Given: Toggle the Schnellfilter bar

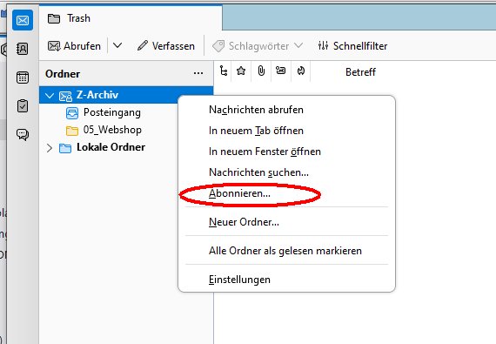Looking at the screenshot, I should (352, 46).
